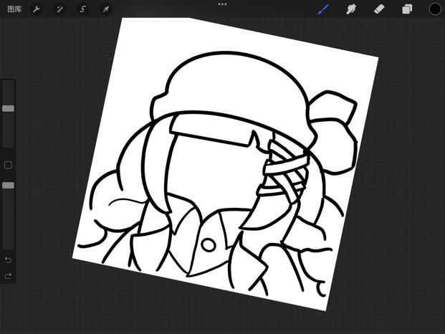This screenshot has height=334, width=445.
Task: Open the Adjustments magic wand menu
Action: coord(59,9)
